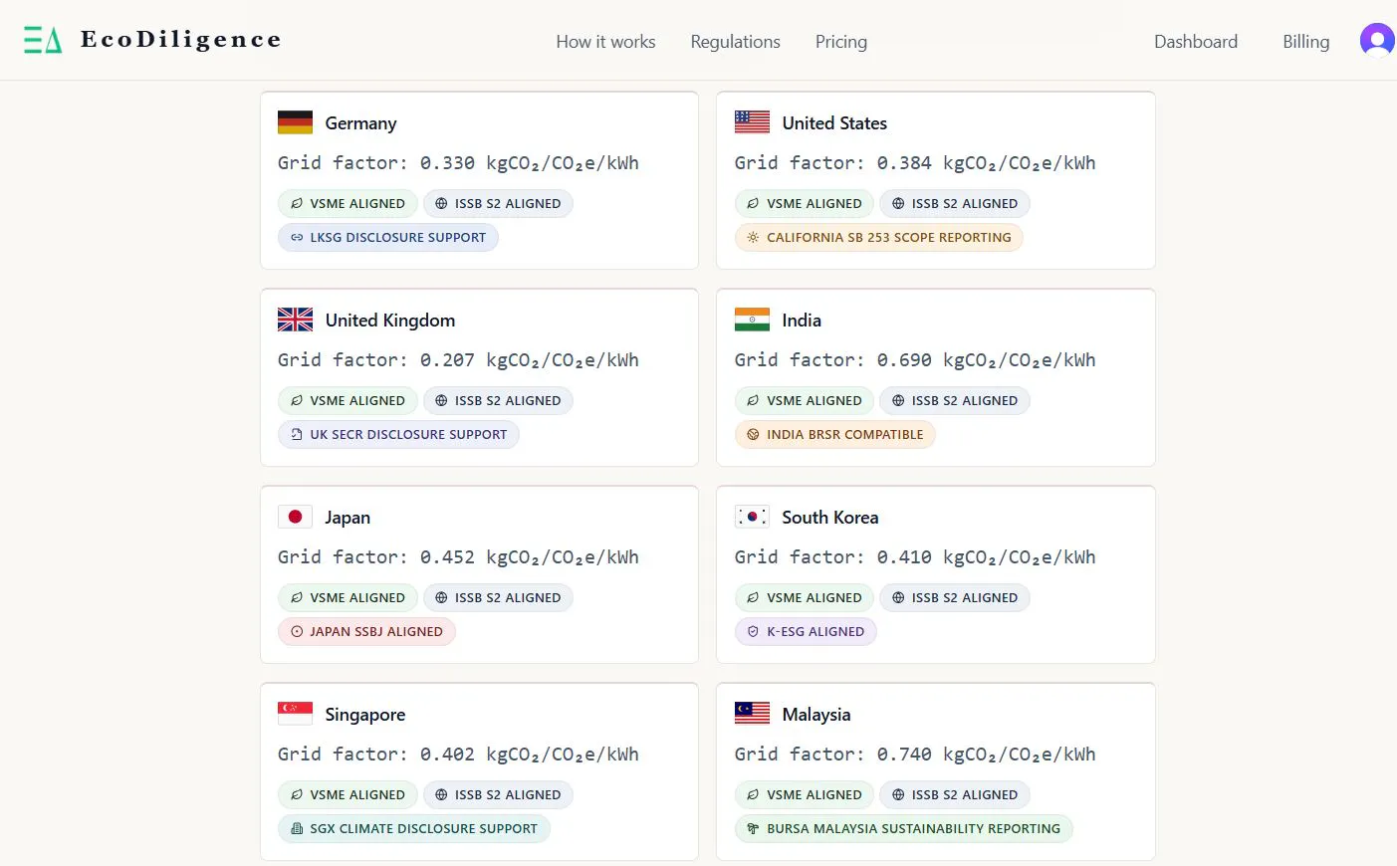Click leaf icon in Germany's VSME badge

point(297,204)
